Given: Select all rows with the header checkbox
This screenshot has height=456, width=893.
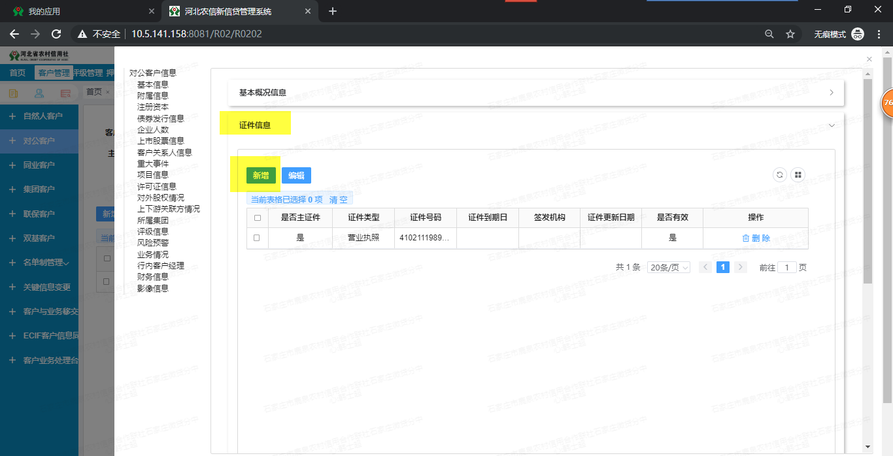Looking at the screenshot, I should 257,218.
